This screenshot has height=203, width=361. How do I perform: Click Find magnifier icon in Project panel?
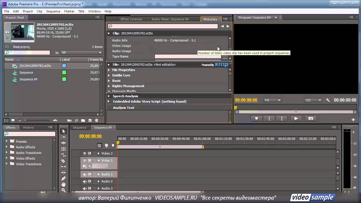point(76,120)
